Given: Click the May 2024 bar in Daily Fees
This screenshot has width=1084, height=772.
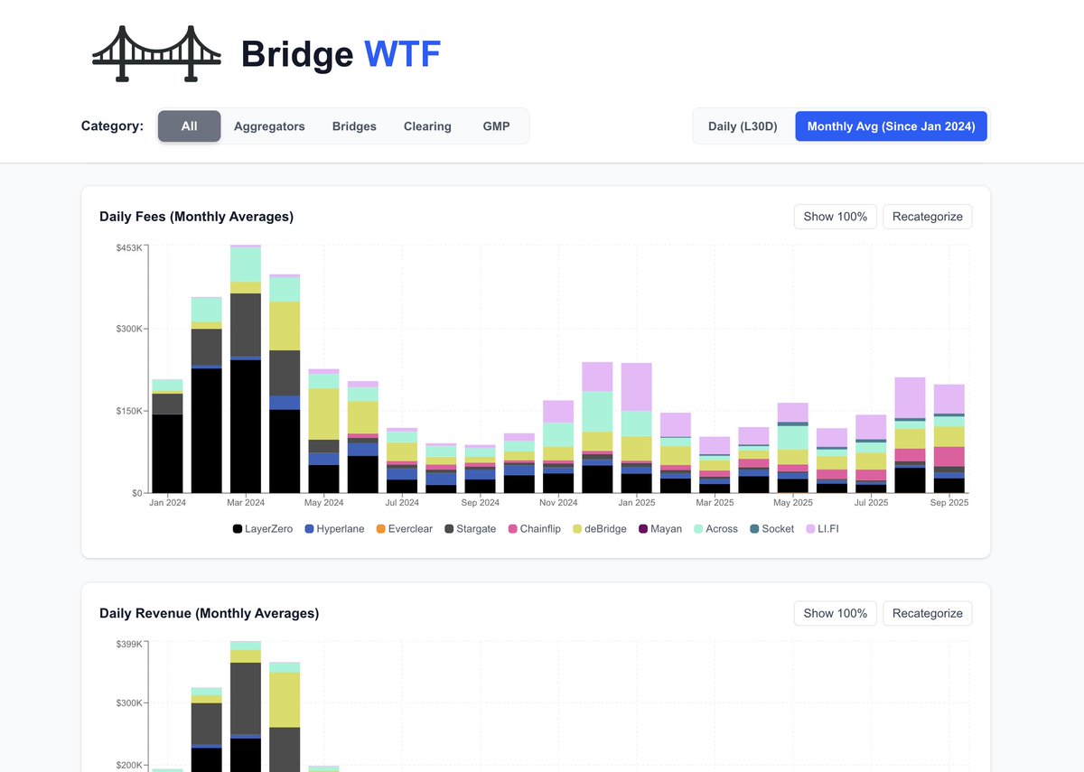Looking at the screenshot, I should coord(323,431).
